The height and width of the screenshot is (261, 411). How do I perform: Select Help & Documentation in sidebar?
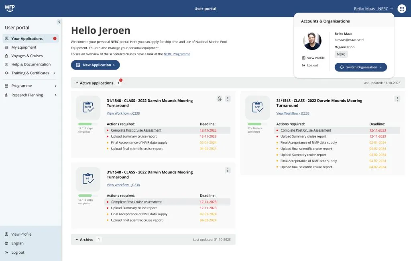click(31, 64)
